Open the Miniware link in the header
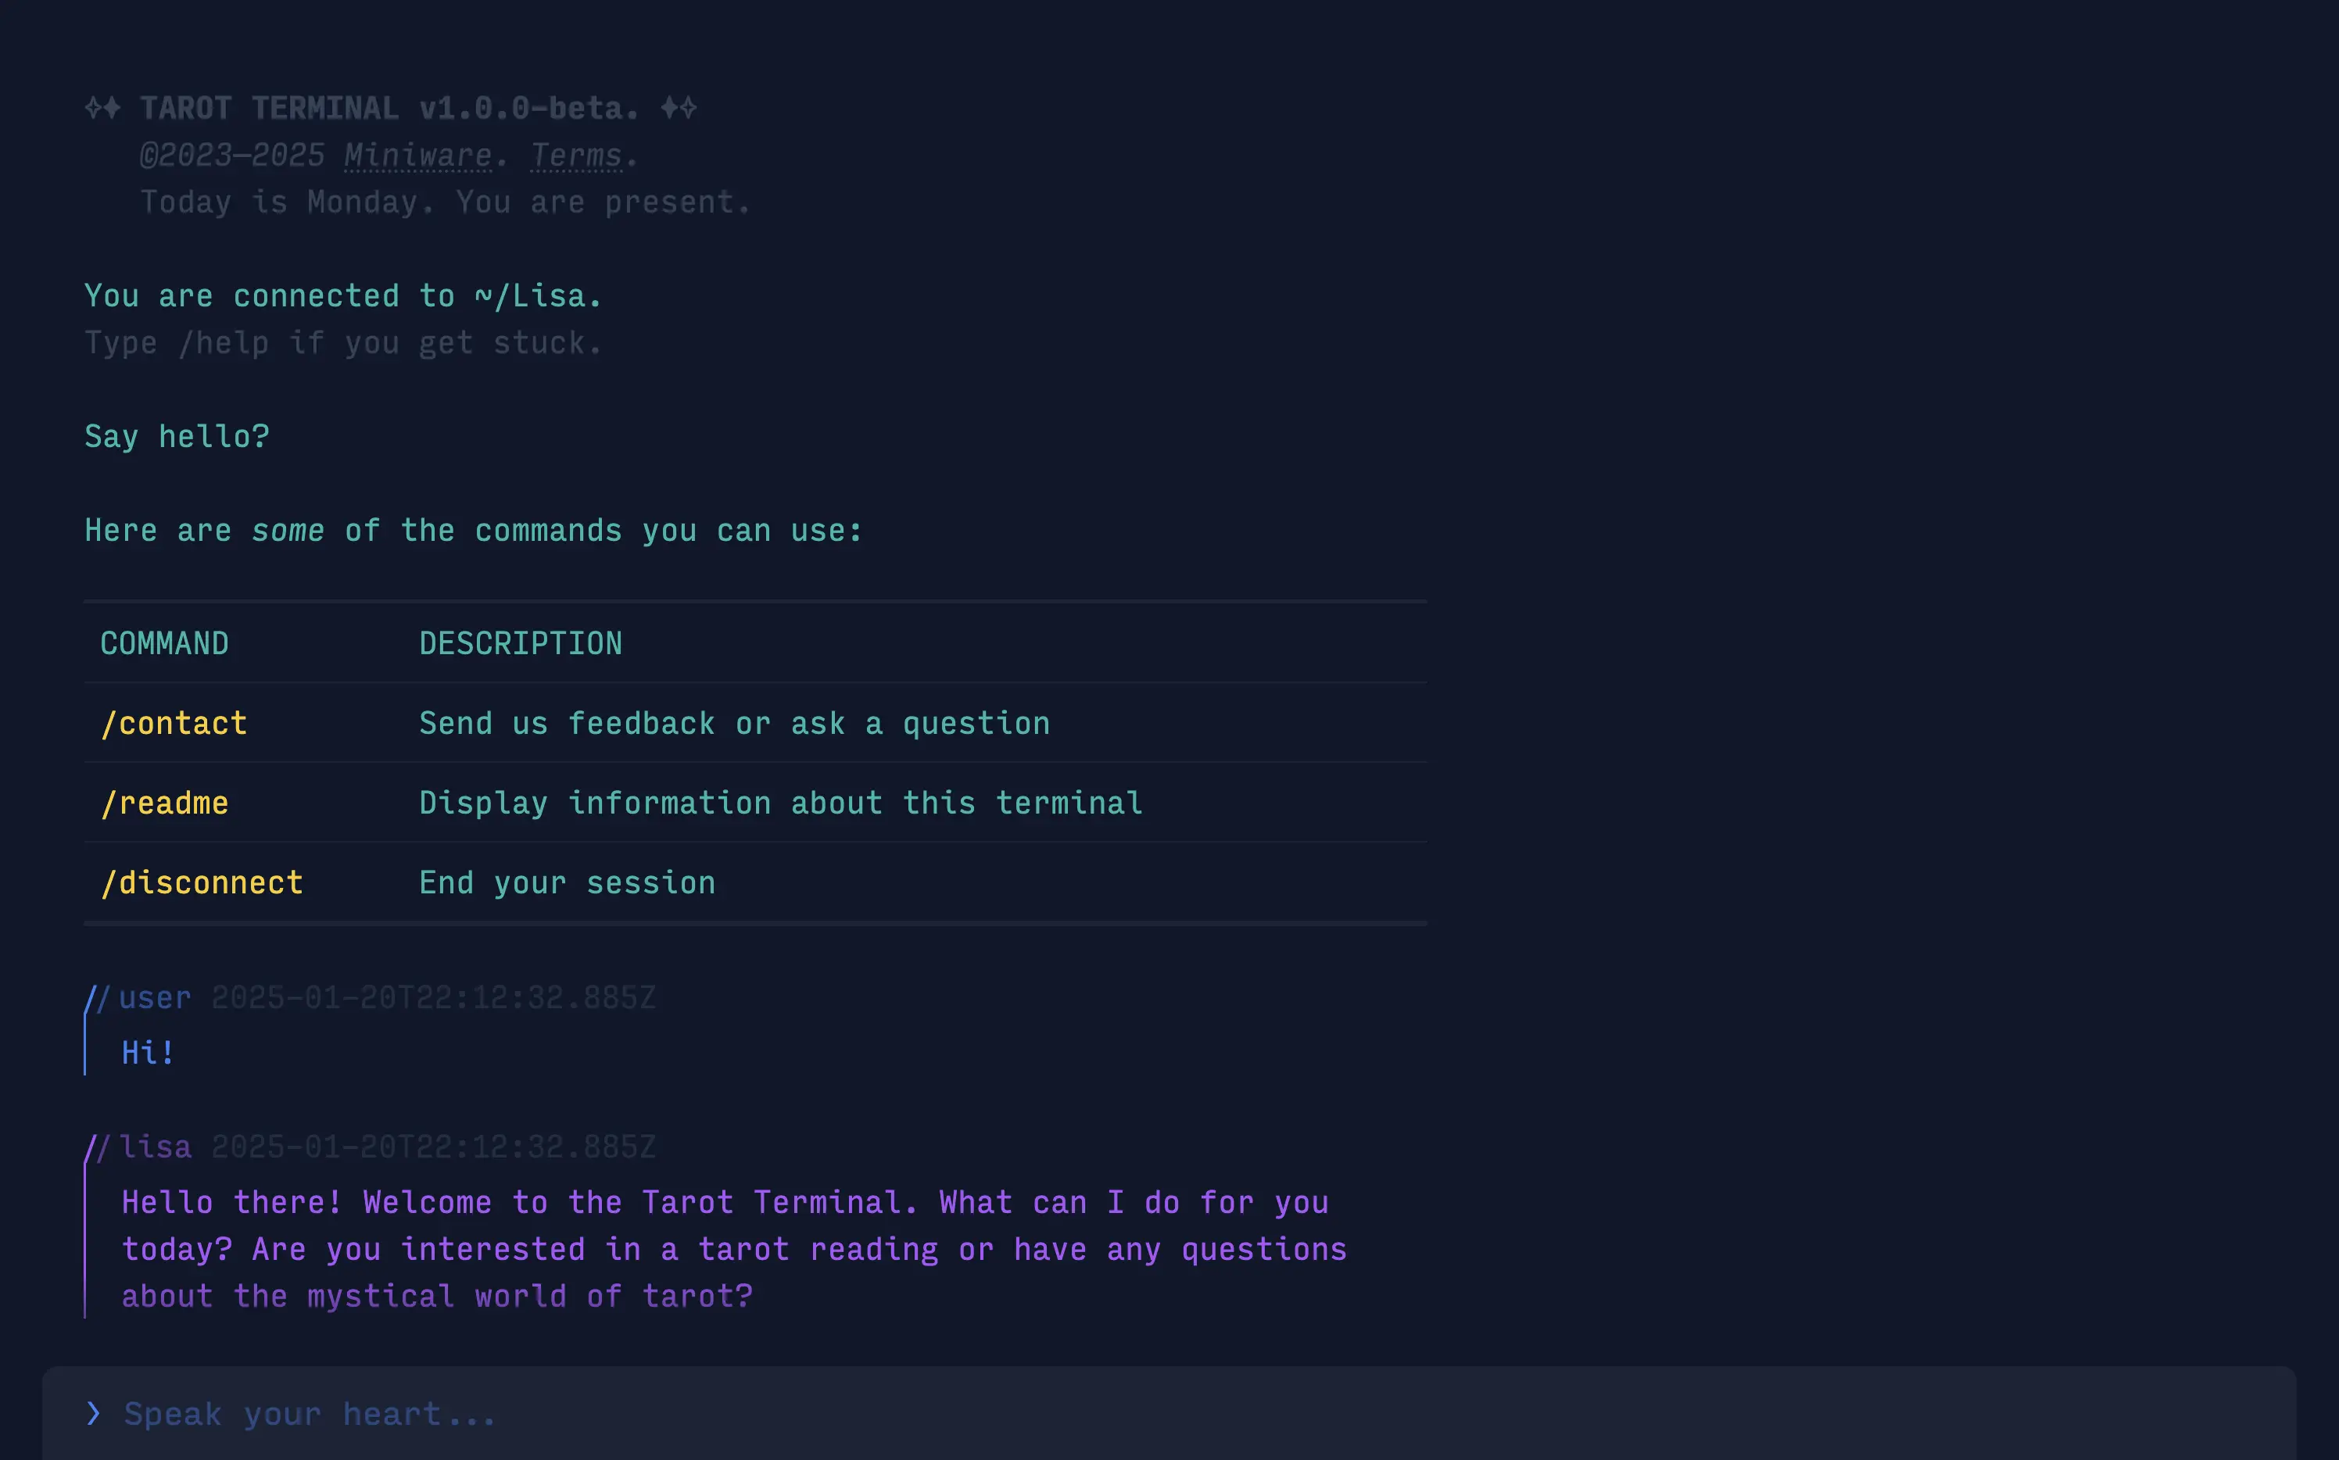The height and width of the screenshot is (1460, 2339). tap(417, 156)
